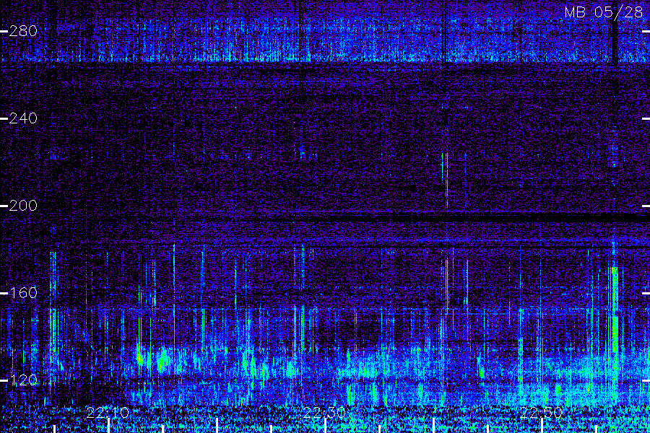Click the 120 frequency axis label

pos(23,380)
